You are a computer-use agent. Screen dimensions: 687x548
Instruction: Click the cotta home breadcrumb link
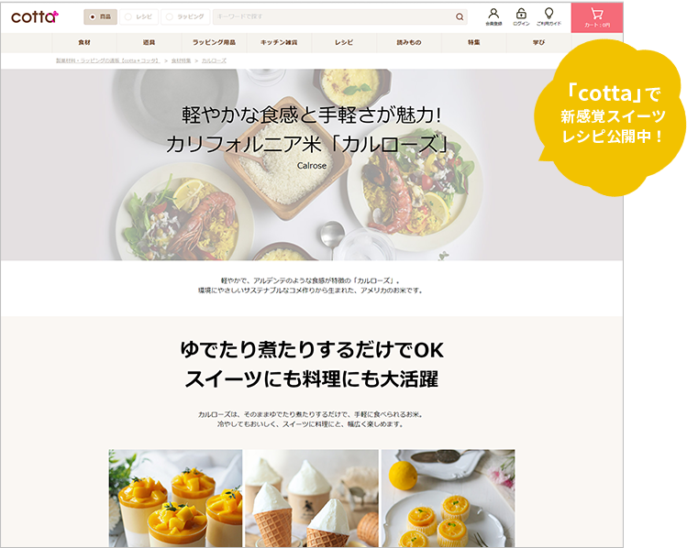tap(108, 60)
